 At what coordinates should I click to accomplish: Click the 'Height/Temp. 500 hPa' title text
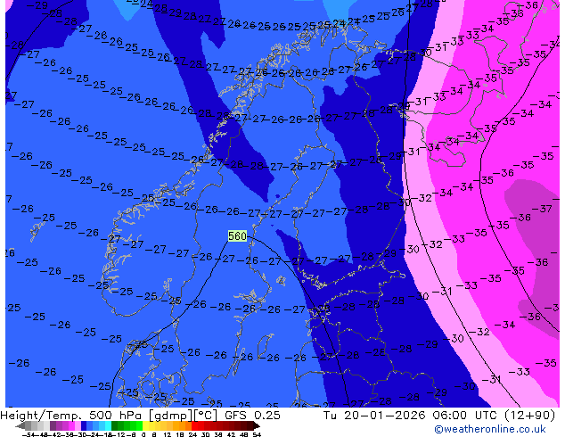[x=72, y=416]
